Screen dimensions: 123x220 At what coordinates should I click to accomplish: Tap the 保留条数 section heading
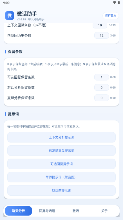15,52
